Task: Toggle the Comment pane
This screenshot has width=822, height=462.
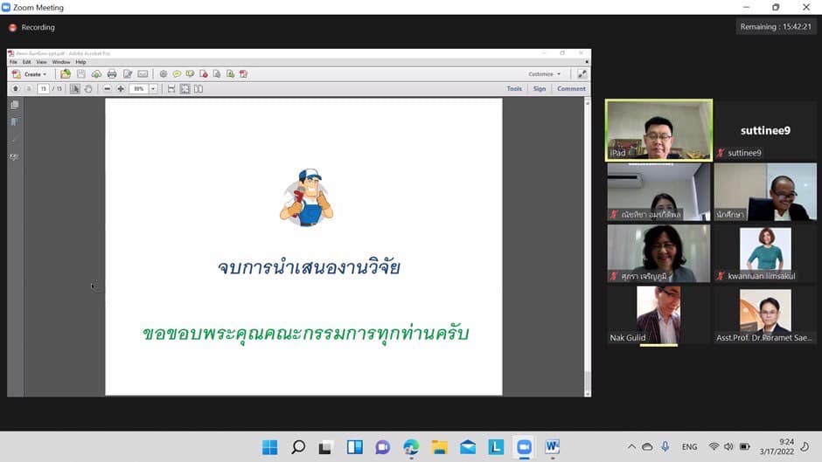Action: click(571, 89)
